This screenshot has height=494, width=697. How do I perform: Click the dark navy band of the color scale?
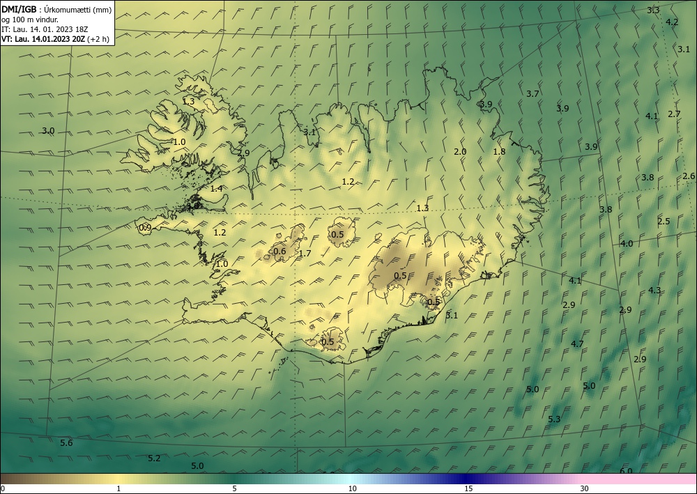tap(464, 479)
